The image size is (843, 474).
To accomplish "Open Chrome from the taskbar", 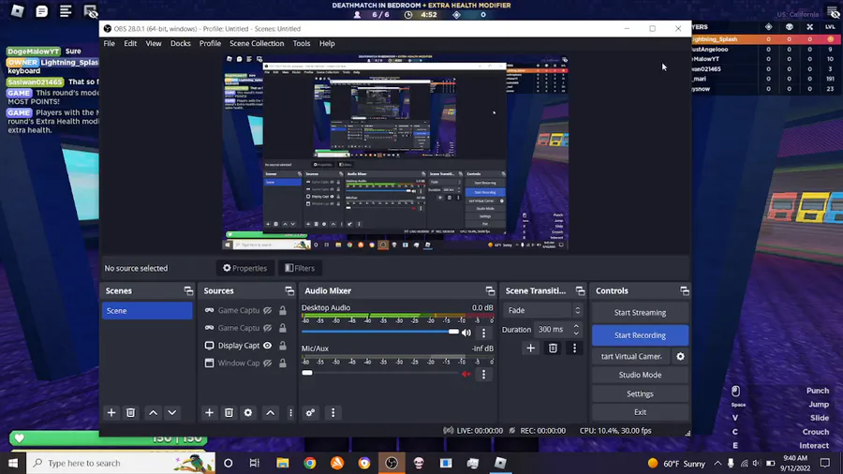I will [310, 463].
